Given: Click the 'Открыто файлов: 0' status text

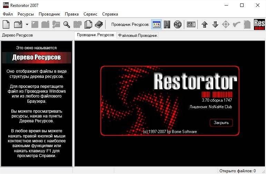Looking at the screenshot, I should pyautogui.click(x=237, y=171).
